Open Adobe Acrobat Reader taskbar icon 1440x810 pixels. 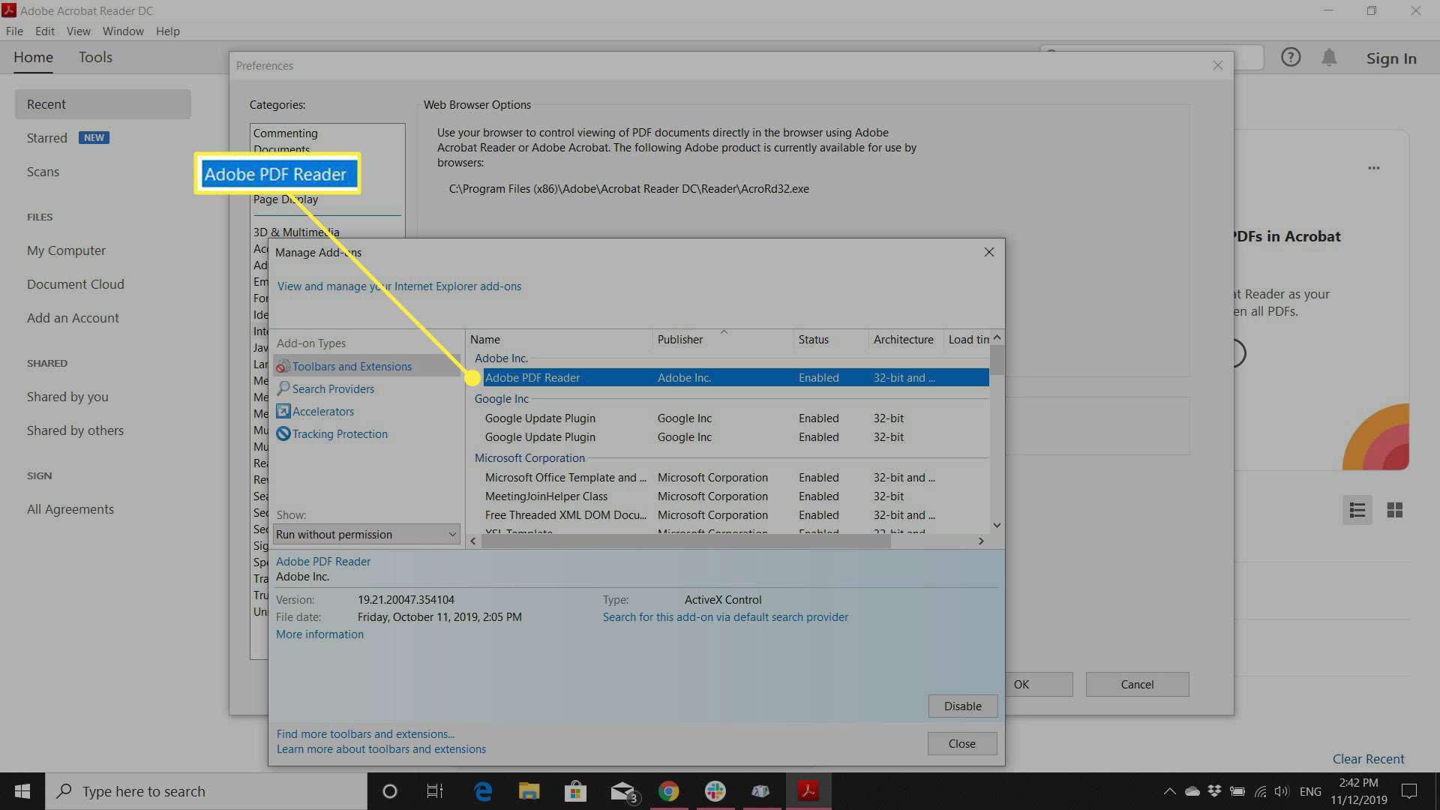click(x=808, y=791)
